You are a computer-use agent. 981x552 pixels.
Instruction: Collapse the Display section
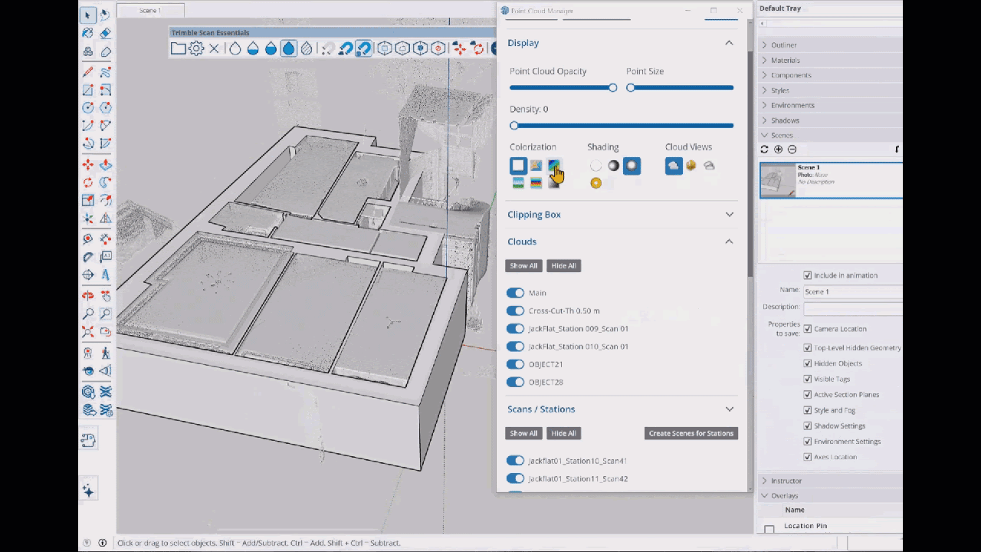pyautogui.click(x=728, y=43)
